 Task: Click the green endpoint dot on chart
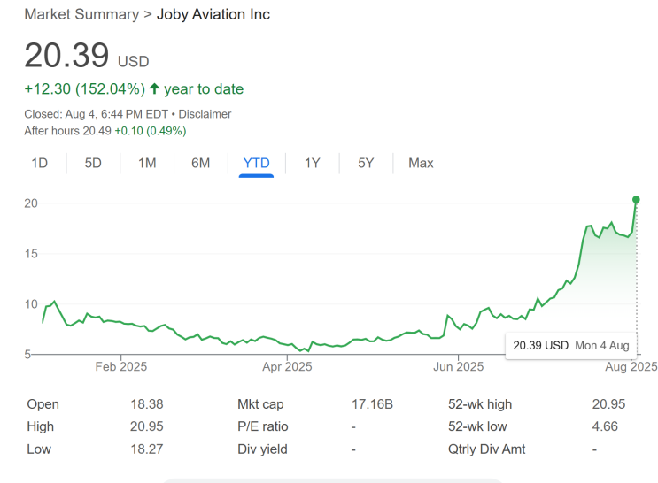pyautogui.click(x=636, y=200)
